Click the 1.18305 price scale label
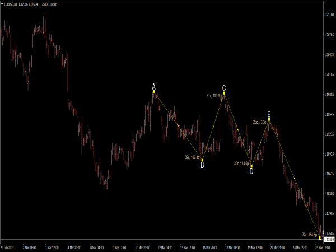Screen dimensions: 336x252 (x=329, y=194)
